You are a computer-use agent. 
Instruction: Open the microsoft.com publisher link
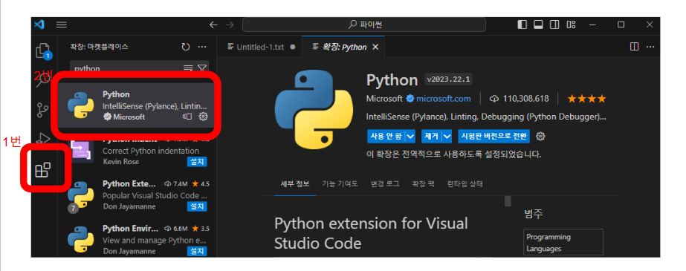pos(443,99)
